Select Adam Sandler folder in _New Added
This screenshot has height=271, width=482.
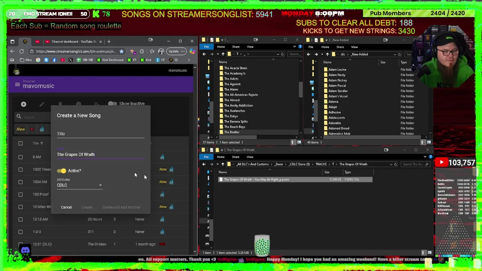pos(337,91)
